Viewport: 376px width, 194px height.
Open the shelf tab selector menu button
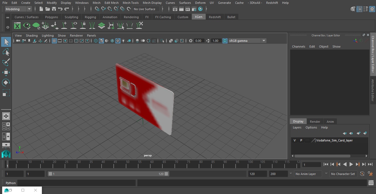point(8,17)
